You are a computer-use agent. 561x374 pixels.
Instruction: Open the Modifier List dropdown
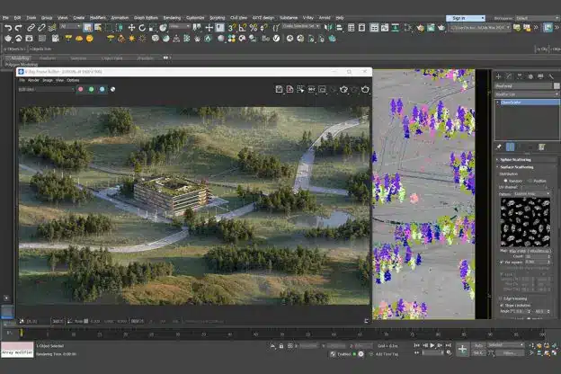tap(526, 94)
